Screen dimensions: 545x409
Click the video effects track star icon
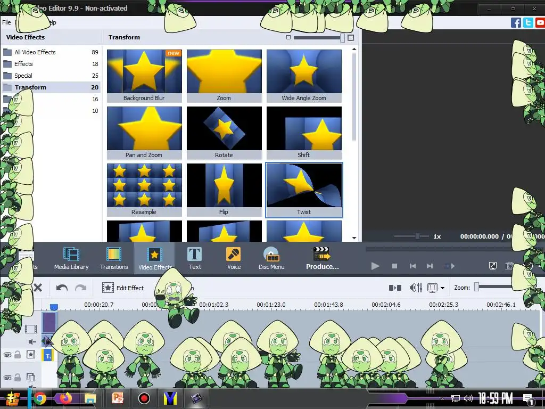pos(30,354)
